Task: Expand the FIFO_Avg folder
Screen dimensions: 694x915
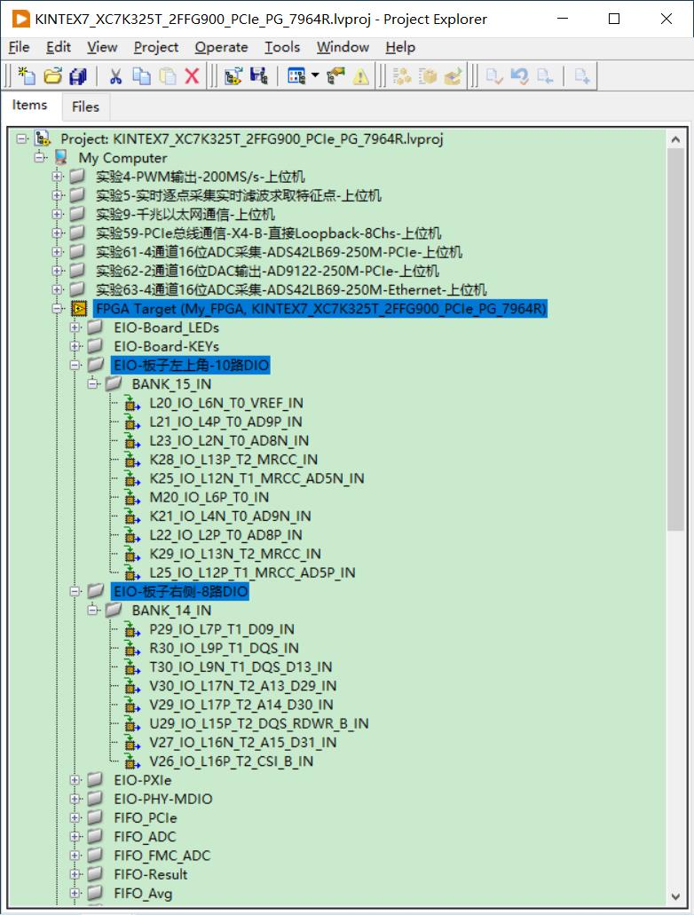Action: tap(75, 894)
